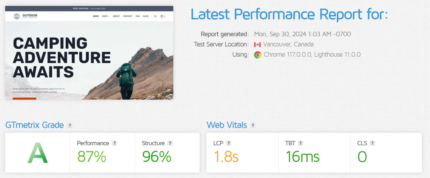Click the shopping cart icon in the preview
Viewport: 430px width, 178px height.
pyautogui.click(x=162, y=16)
